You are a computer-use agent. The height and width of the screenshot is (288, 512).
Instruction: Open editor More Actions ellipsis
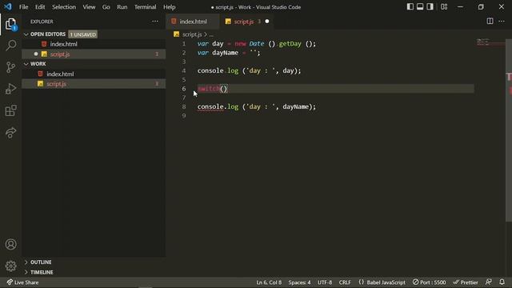(502, 22)
